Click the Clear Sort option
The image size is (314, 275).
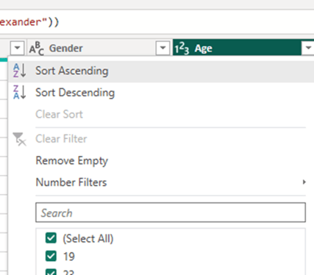59,114
